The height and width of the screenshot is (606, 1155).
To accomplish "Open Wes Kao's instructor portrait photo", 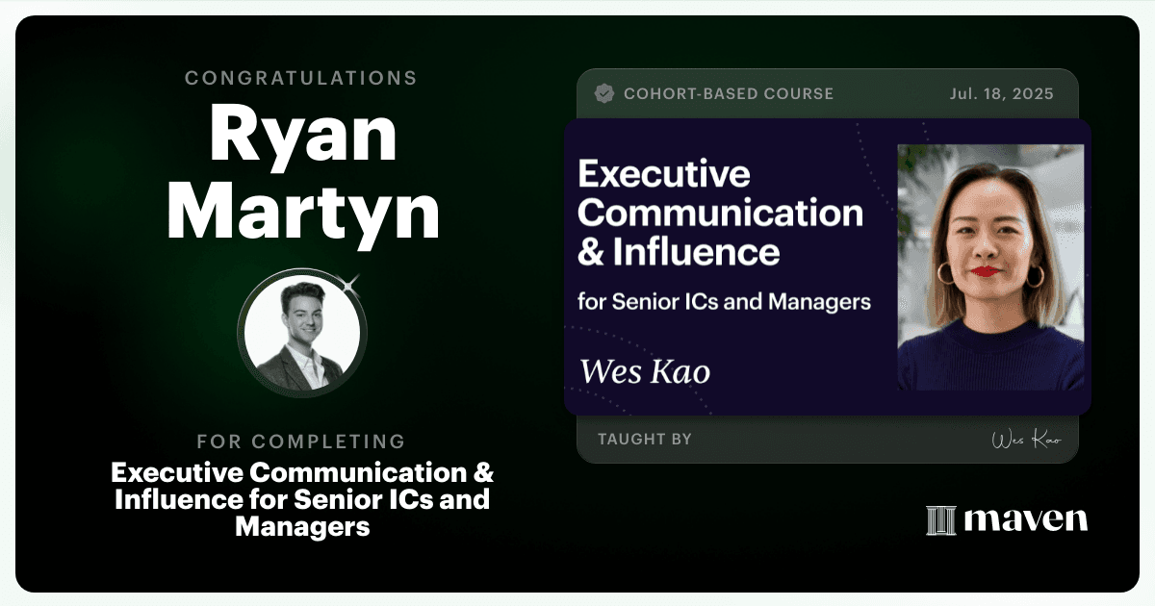I will [990, 267].
